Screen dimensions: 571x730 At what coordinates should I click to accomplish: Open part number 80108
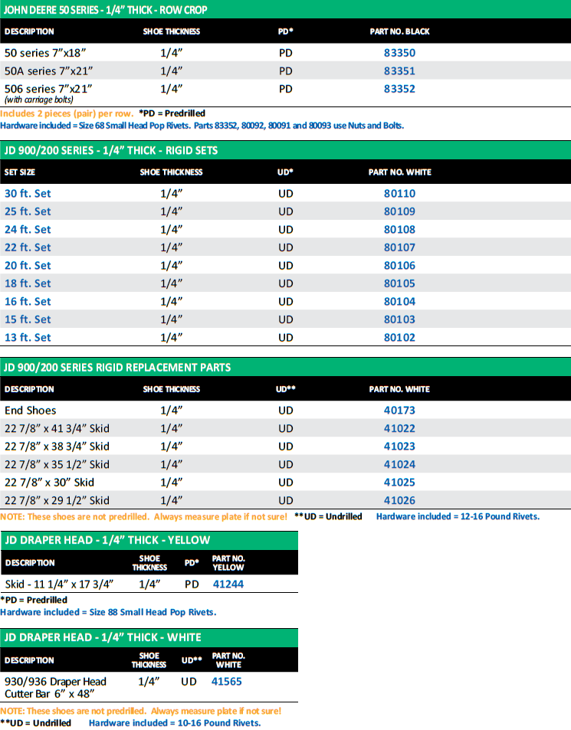[399, 230]
